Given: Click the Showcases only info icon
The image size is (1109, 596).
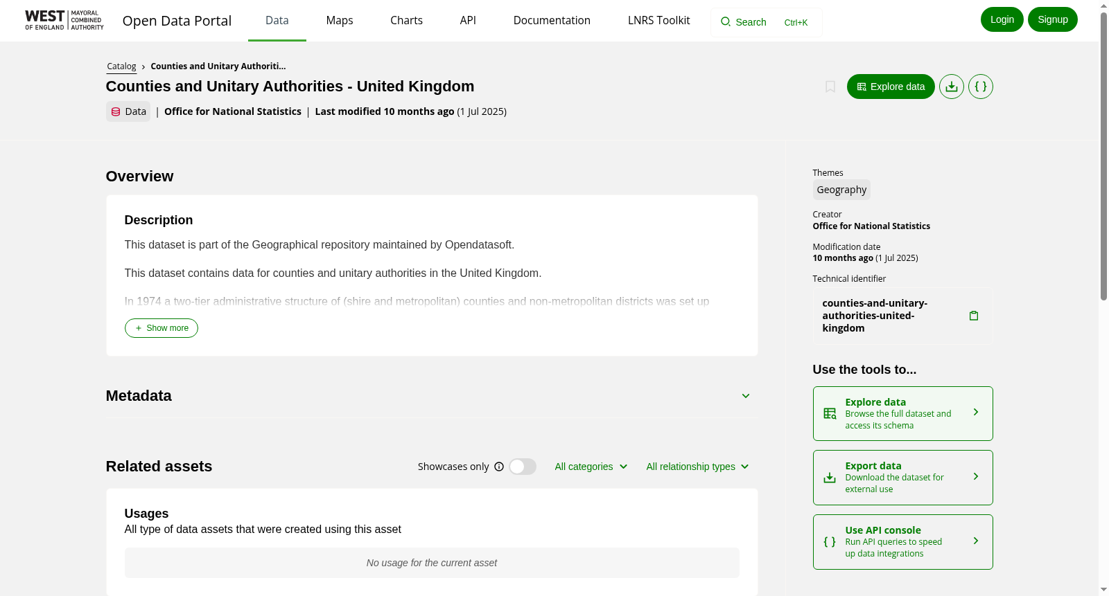Looking at the screenshot, I should pos(499,467).
